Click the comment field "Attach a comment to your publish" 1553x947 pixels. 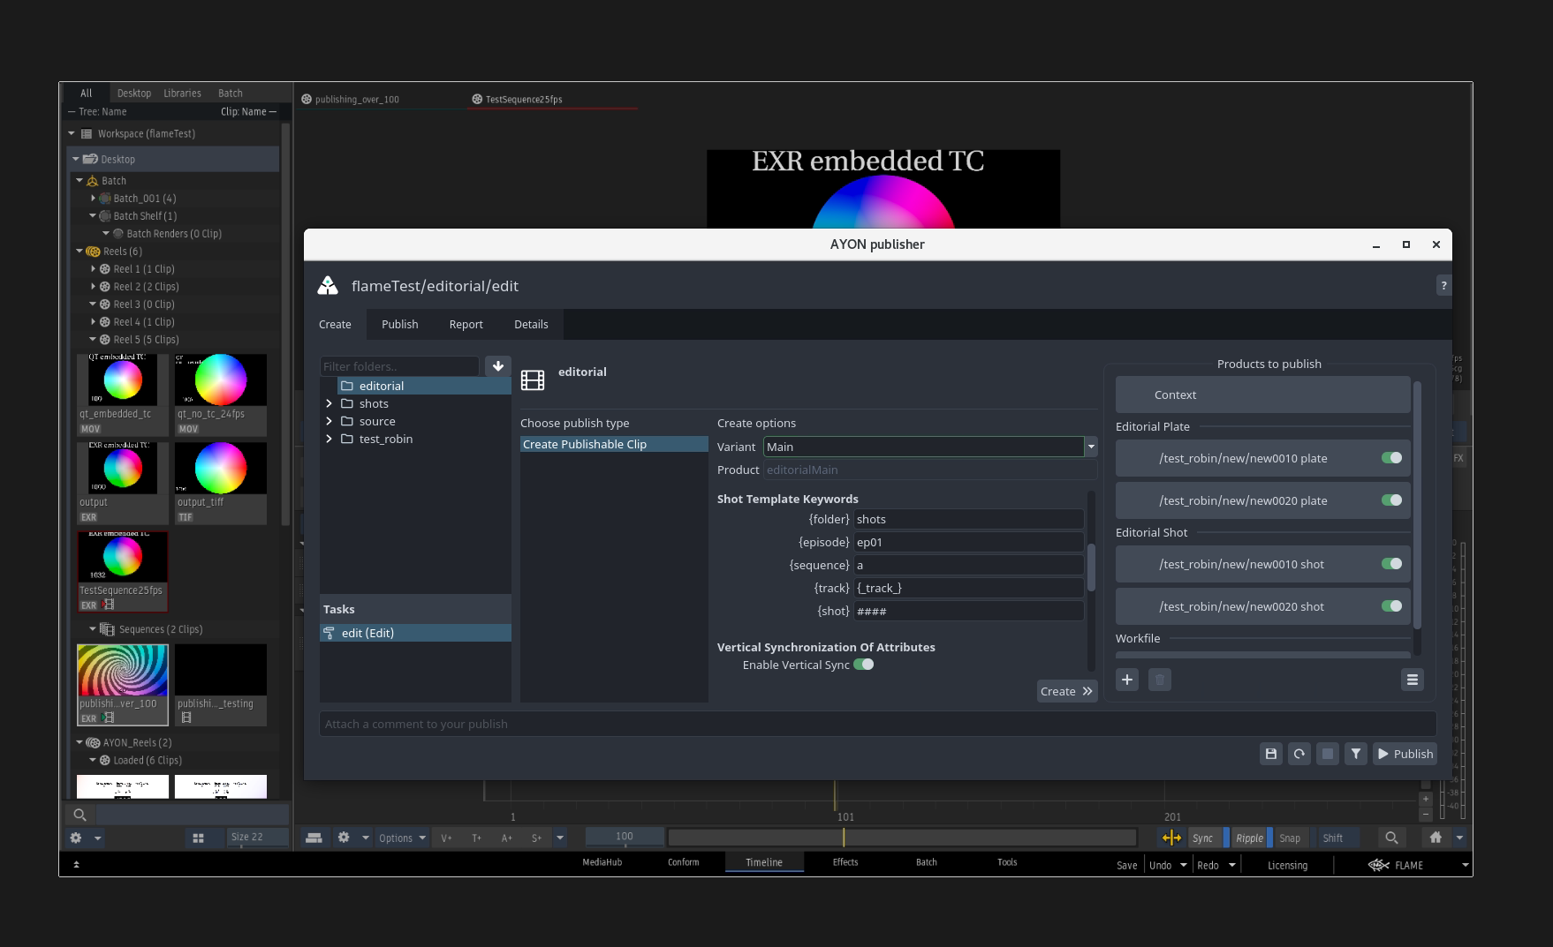pos(878,724)
